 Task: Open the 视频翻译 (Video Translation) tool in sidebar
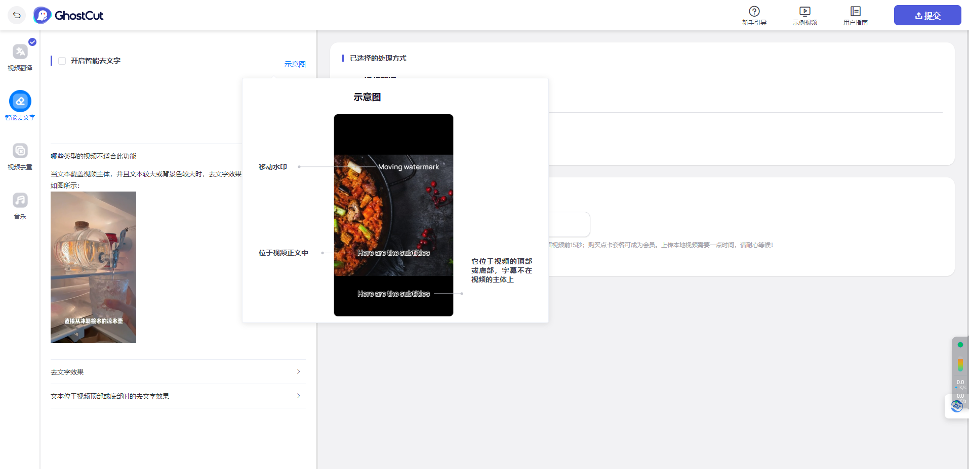pos(20,56)
